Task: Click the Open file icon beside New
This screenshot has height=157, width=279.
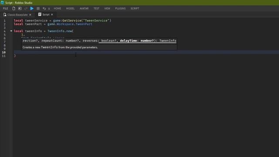Action: [x=20, y=8]
